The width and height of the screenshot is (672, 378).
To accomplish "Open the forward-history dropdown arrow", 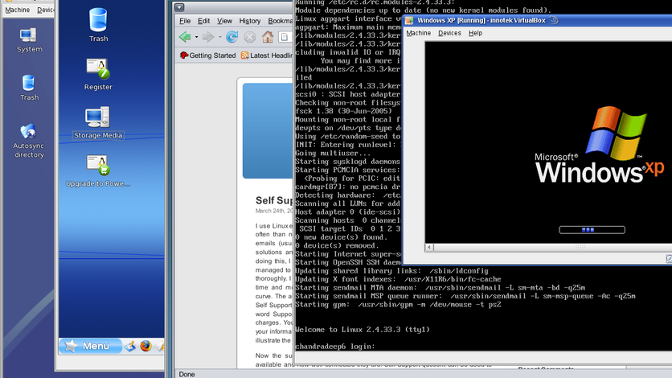I will (x=220, y=37).
